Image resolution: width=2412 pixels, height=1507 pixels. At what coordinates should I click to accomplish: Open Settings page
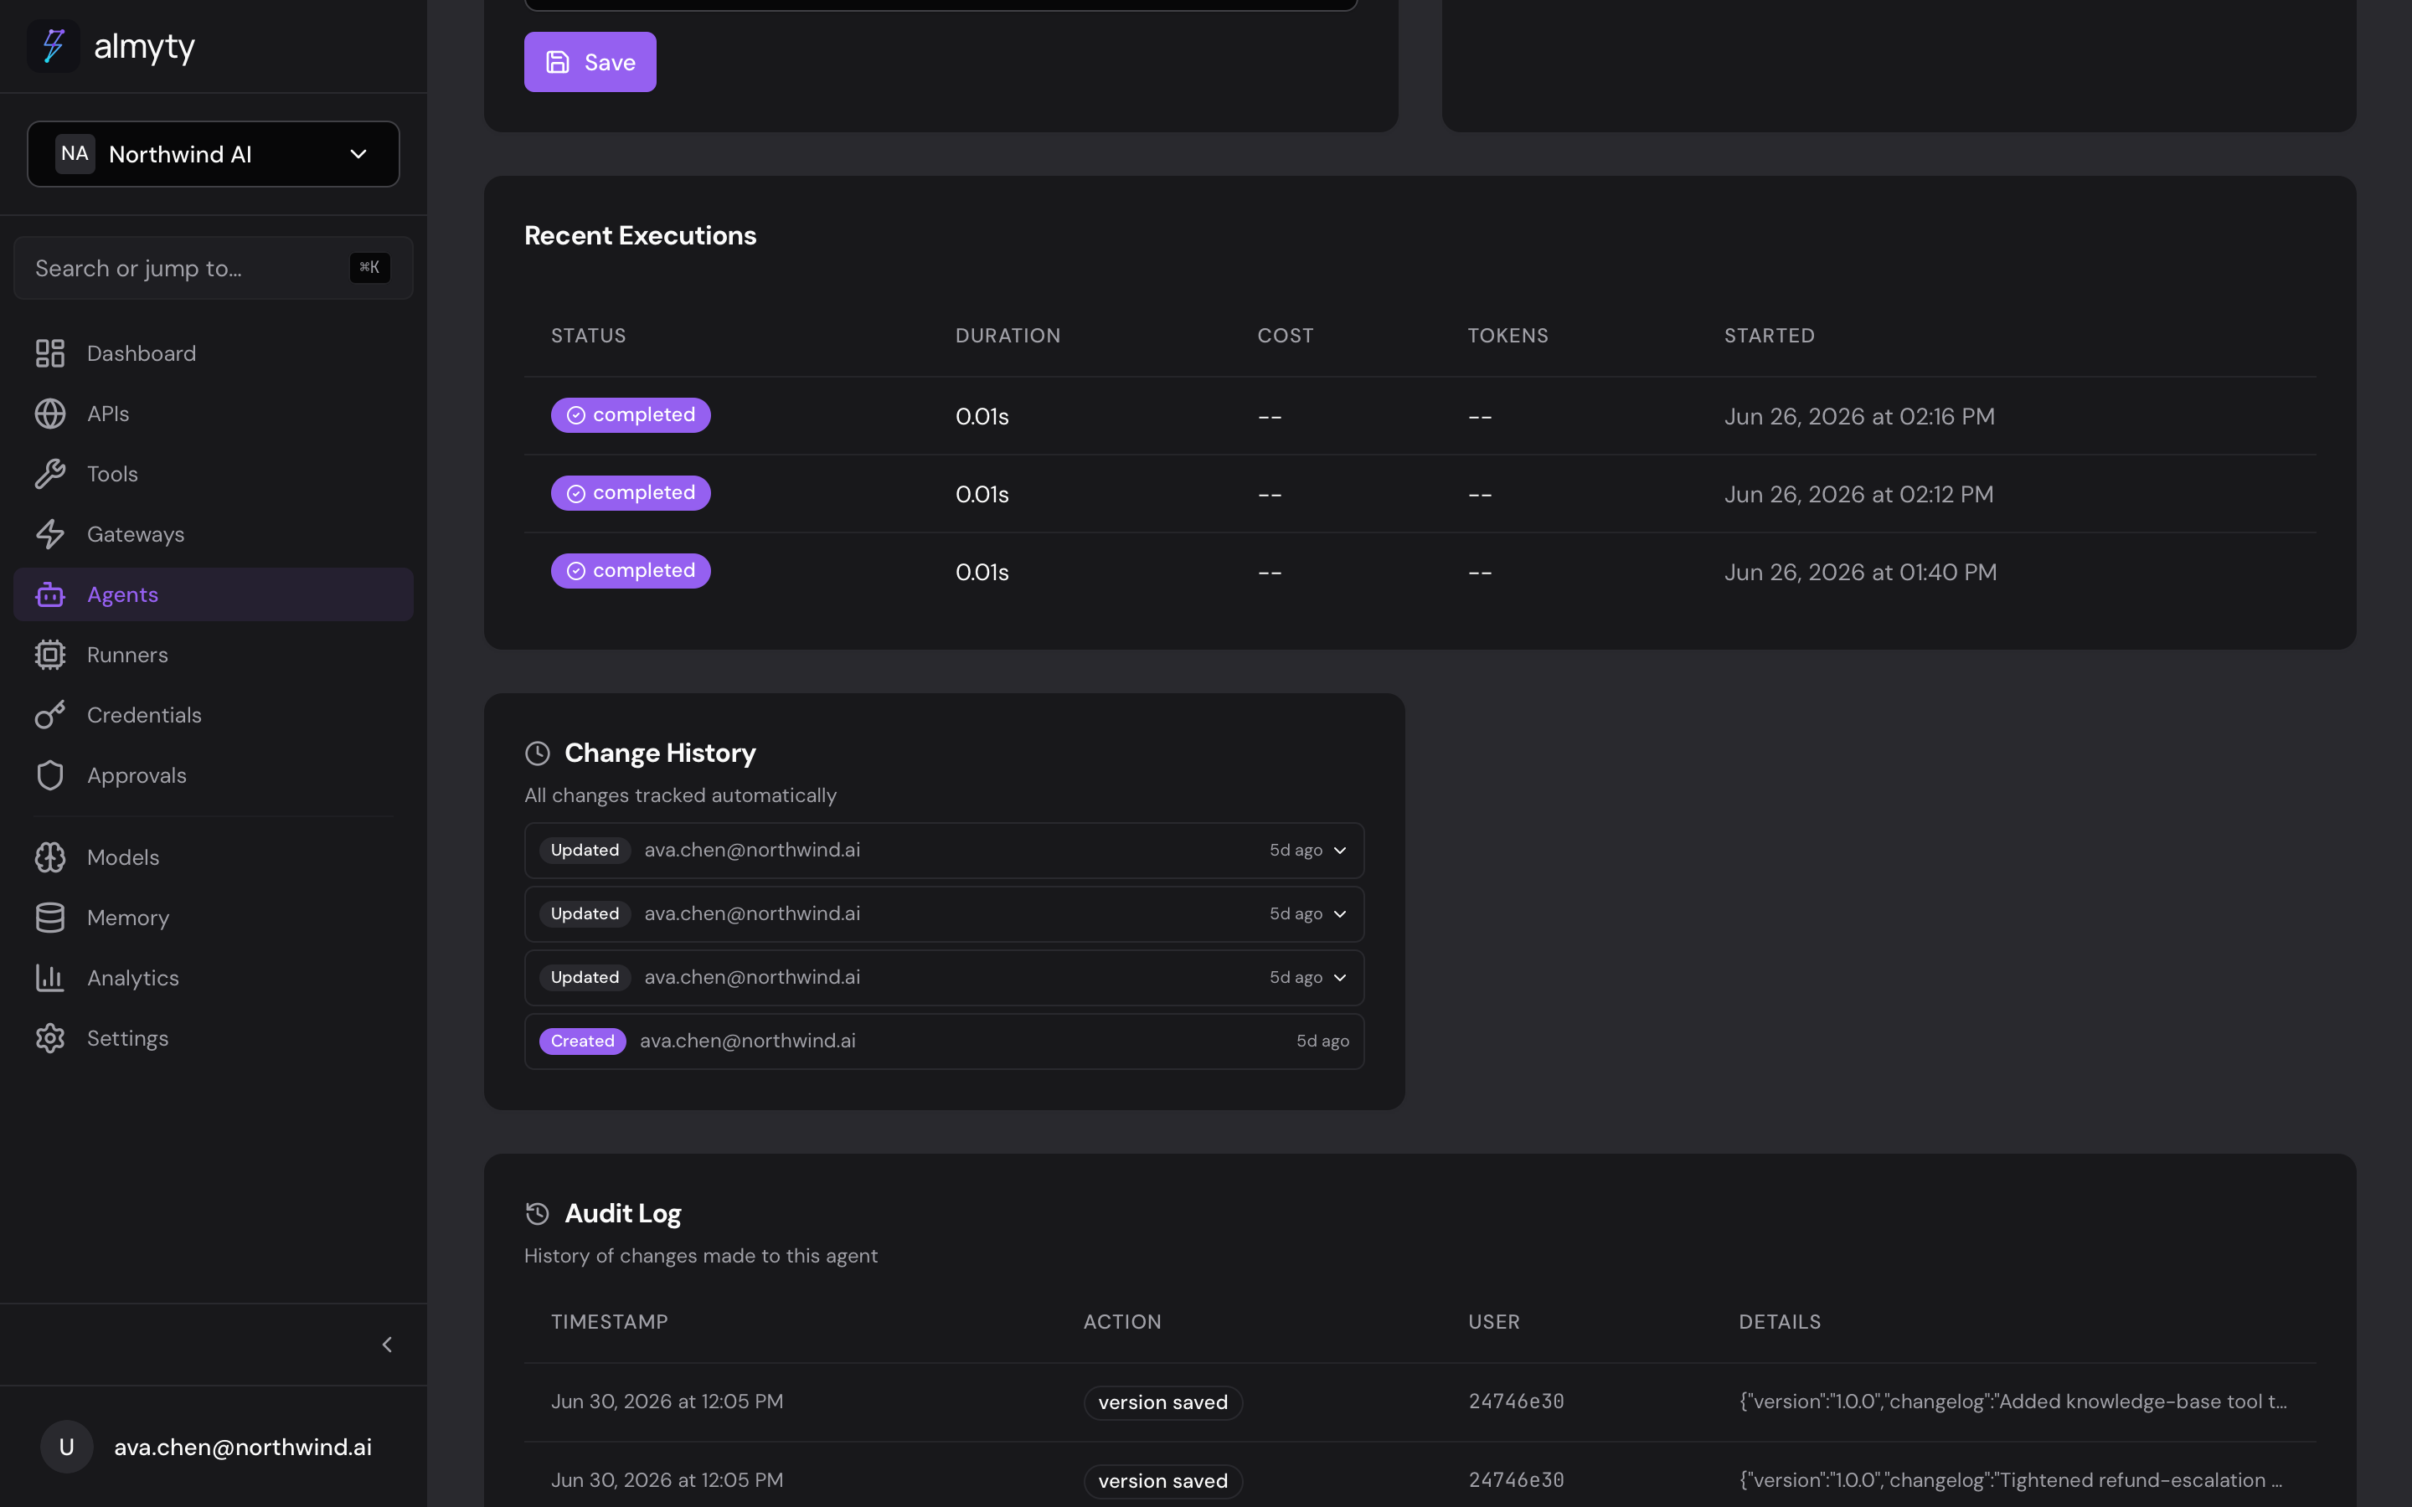[214, 1038]
